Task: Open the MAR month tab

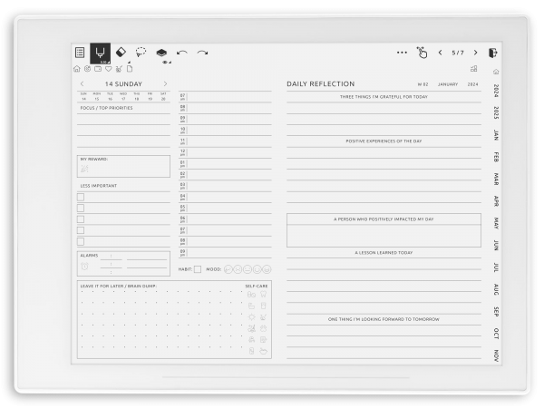Action: [x=496, y=179]
